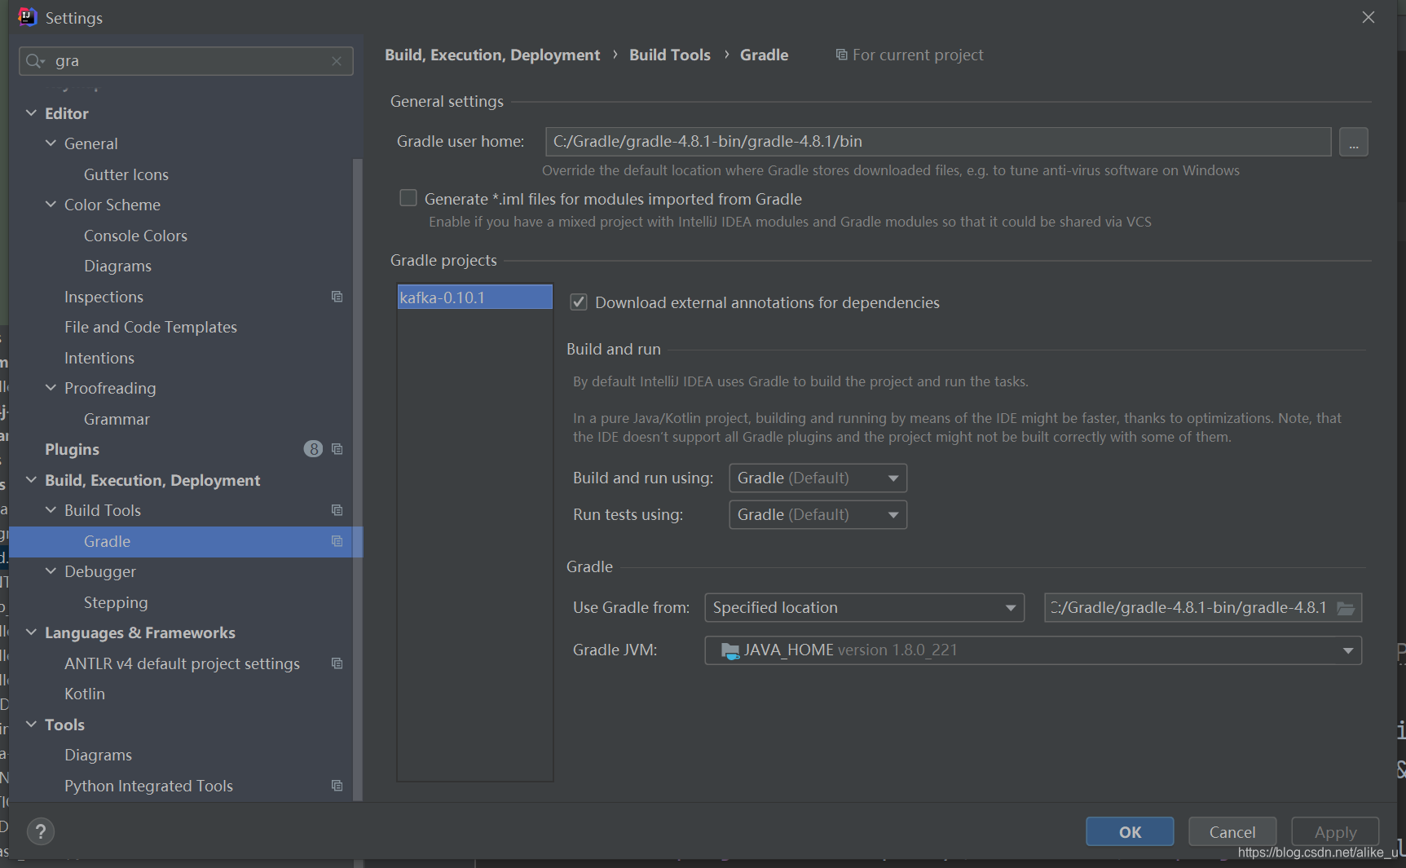Click project-level icon next to Inspections
This screenshot has height=868, width=1406.
[337, 297]
